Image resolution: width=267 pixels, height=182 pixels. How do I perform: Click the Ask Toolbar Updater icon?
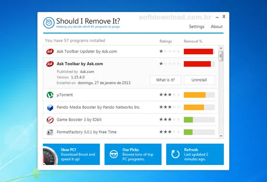tap(50, 51)
